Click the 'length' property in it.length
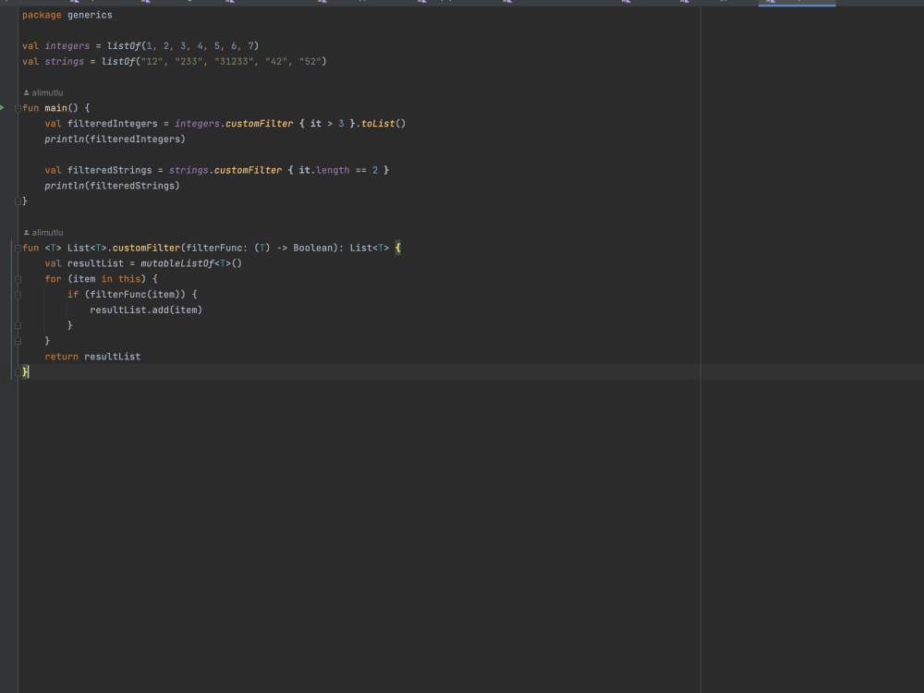This screenshot has height=693, width=924. pyautogui.click(x=333, y=170)
